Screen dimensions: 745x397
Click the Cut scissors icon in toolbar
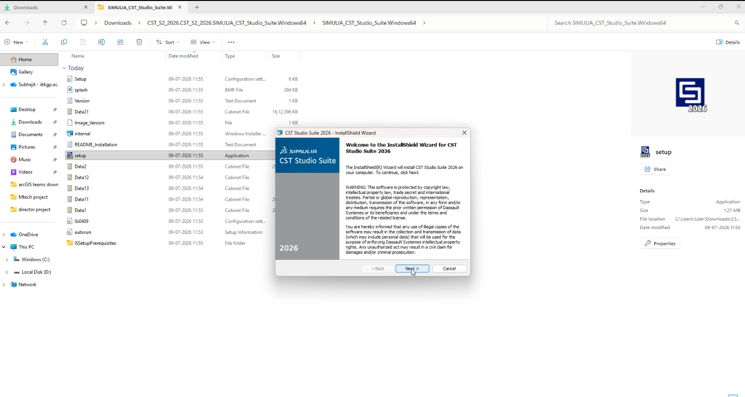pyautogui.click(x=45, y=42)
